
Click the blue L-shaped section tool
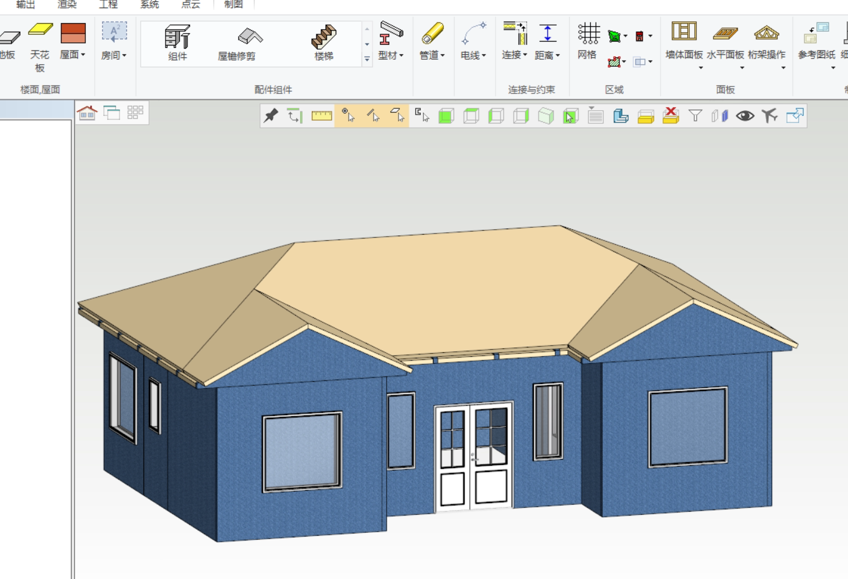pos(621,116)
